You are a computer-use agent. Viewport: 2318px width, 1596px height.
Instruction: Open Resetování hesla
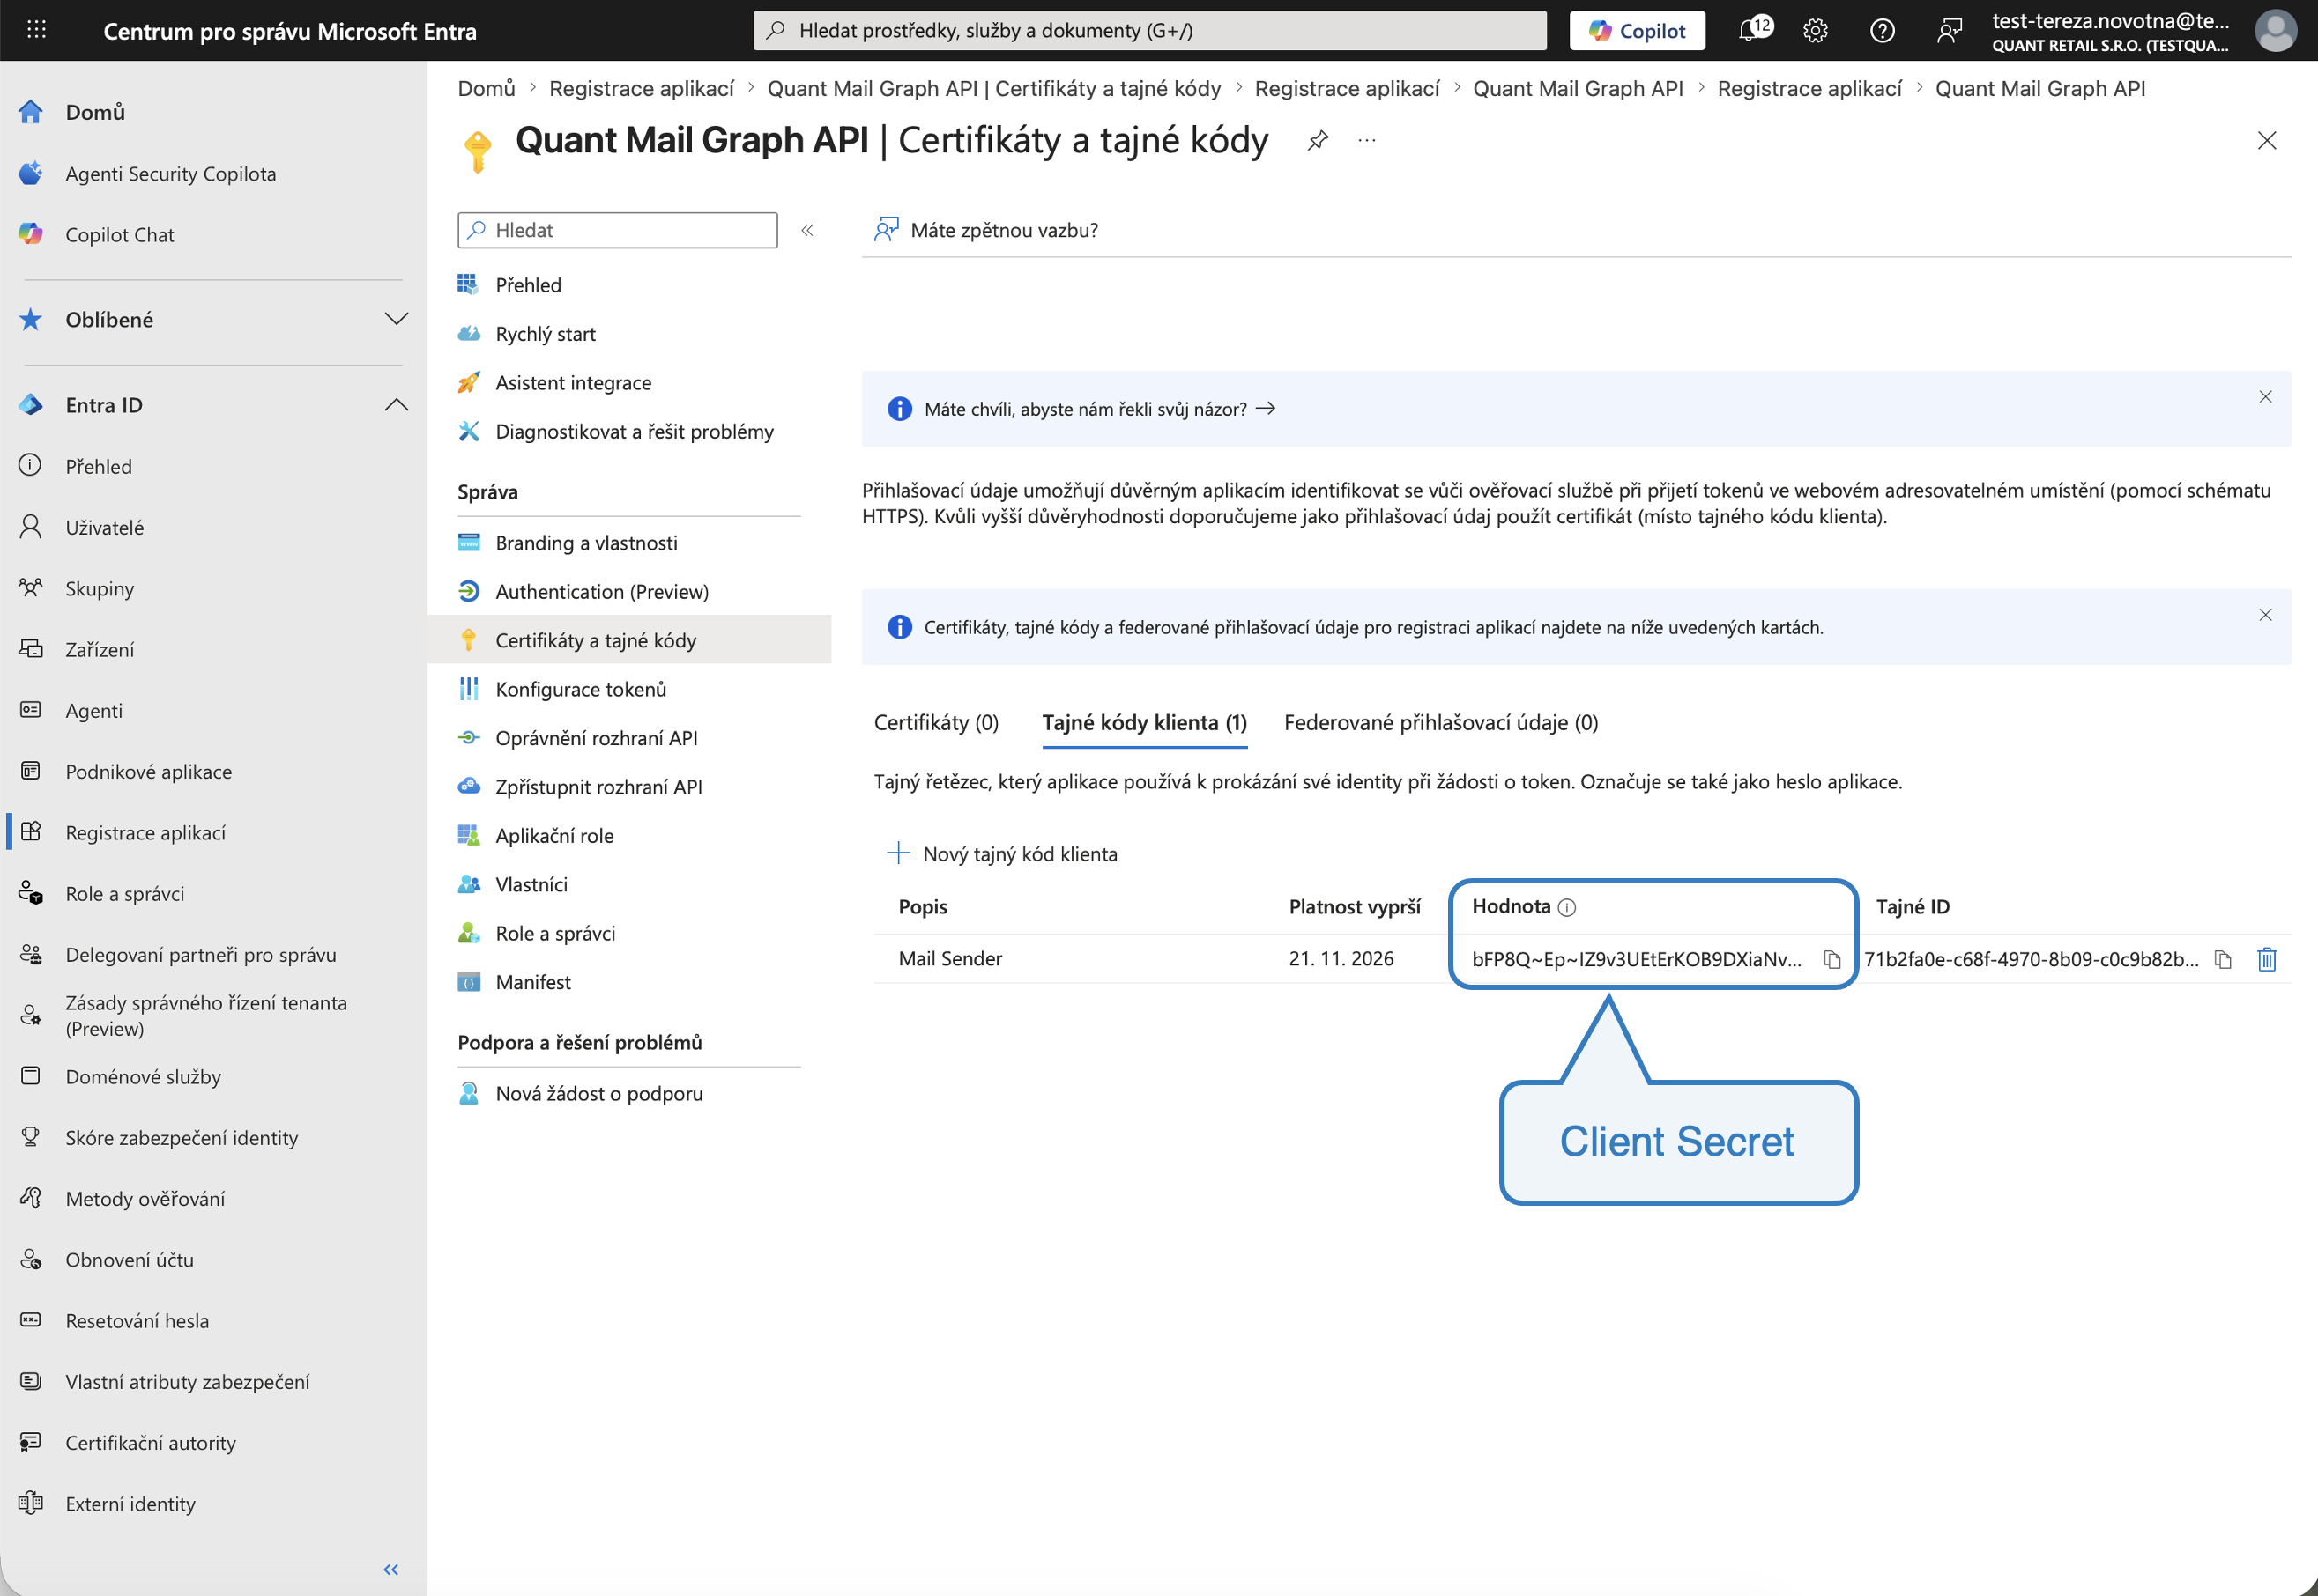click(137, 1320)
